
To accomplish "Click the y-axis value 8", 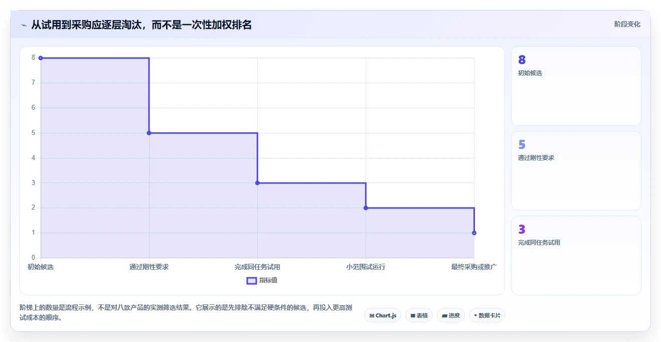I will click(33, 58).
